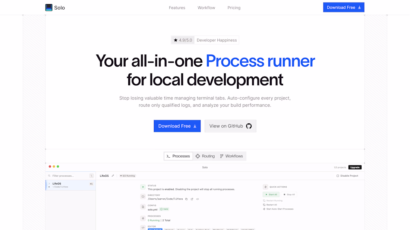Click the Config file icon

pyautogui.click(x=143, y=207)
